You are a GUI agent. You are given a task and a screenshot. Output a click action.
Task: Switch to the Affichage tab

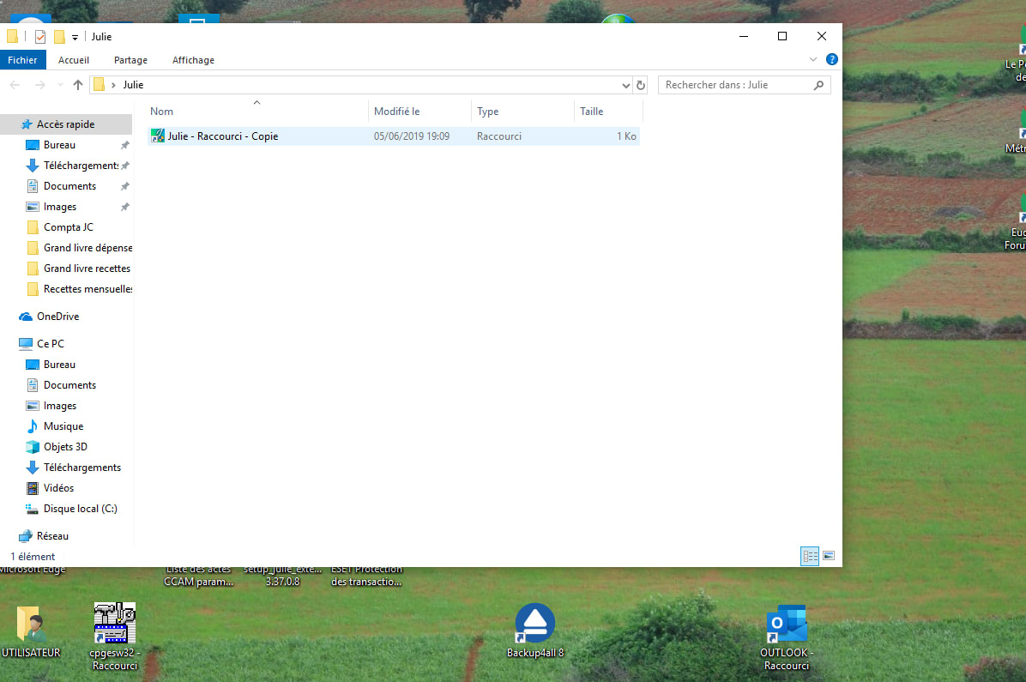[193, 60]
